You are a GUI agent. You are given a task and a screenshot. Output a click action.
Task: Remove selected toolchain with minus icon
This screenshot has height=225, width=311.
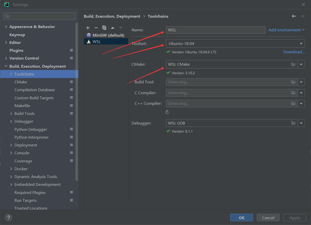click(96, 28)
